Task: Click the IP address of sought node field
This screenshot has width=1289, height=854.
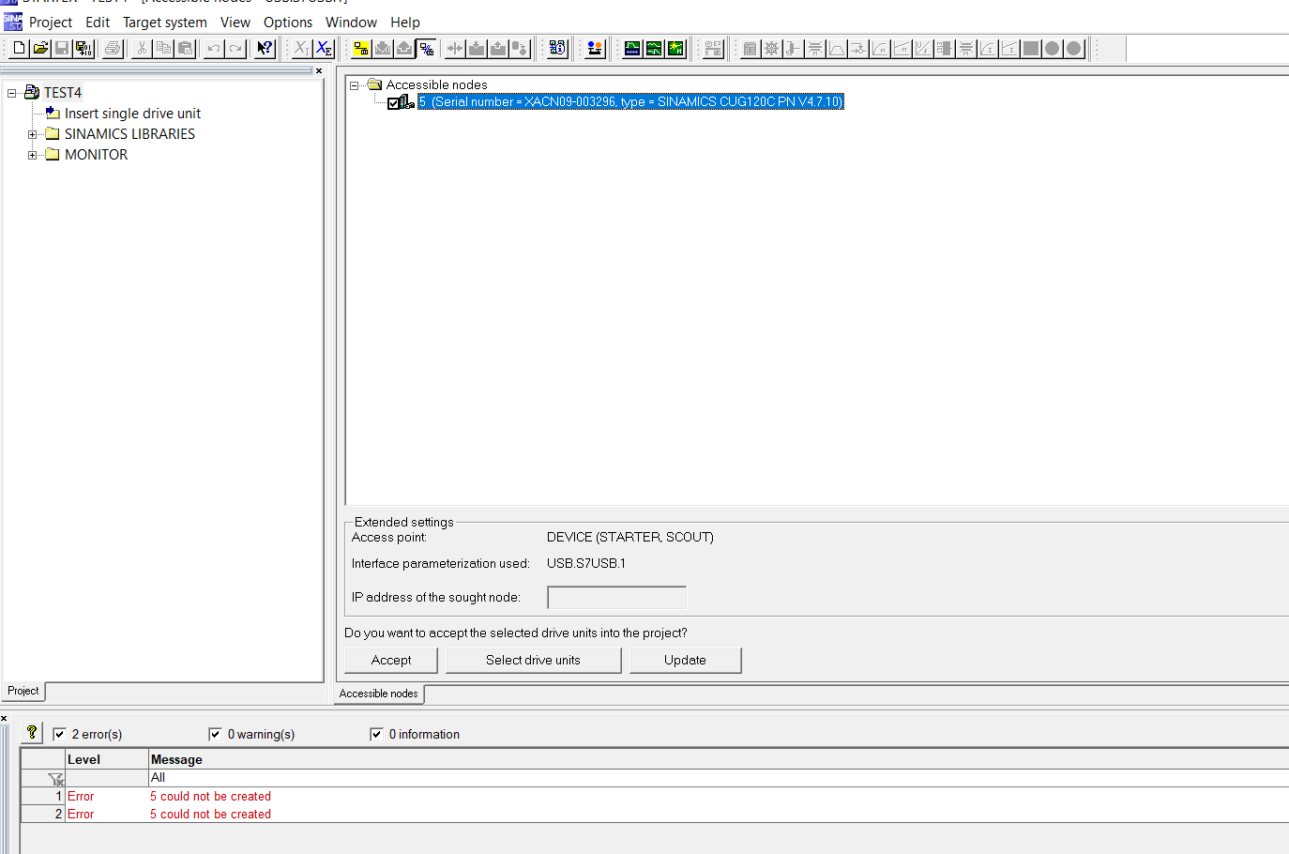Action: [x=616, y=597]
